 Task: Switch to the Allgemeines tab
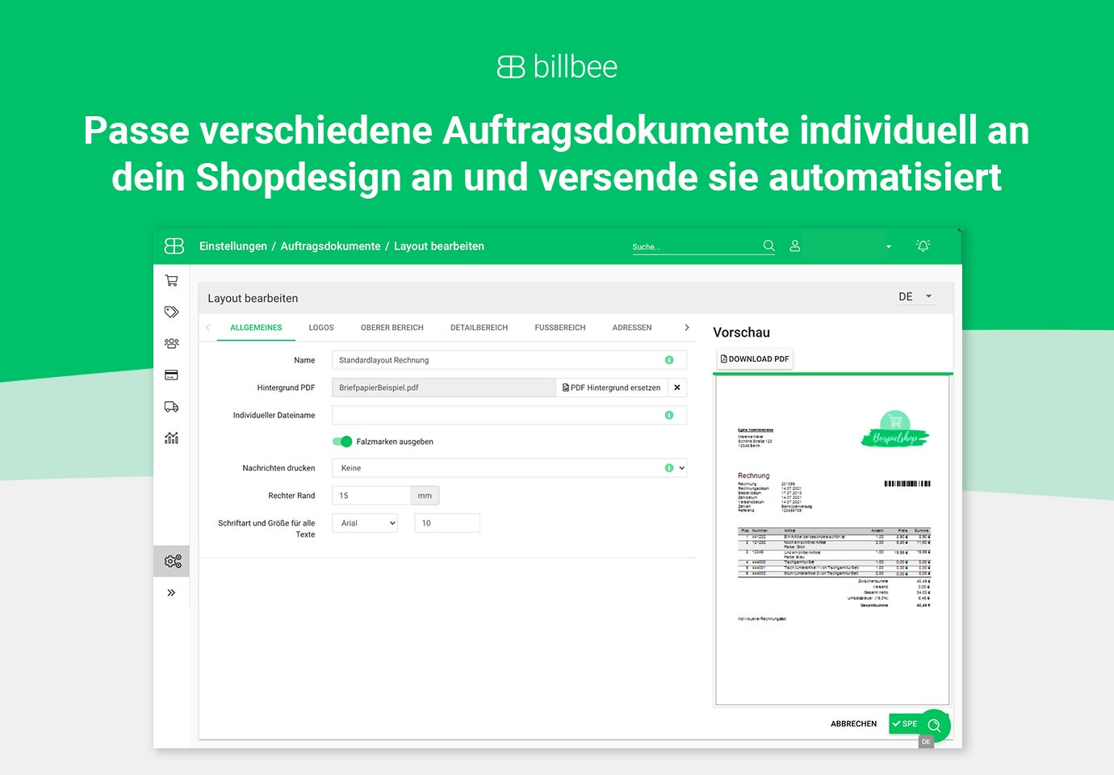[256, 328]
